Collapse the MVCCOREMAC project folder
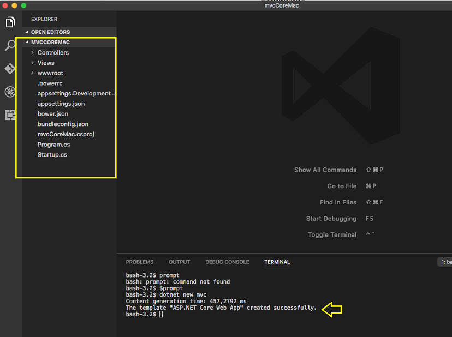 click(x=69, y=43)
